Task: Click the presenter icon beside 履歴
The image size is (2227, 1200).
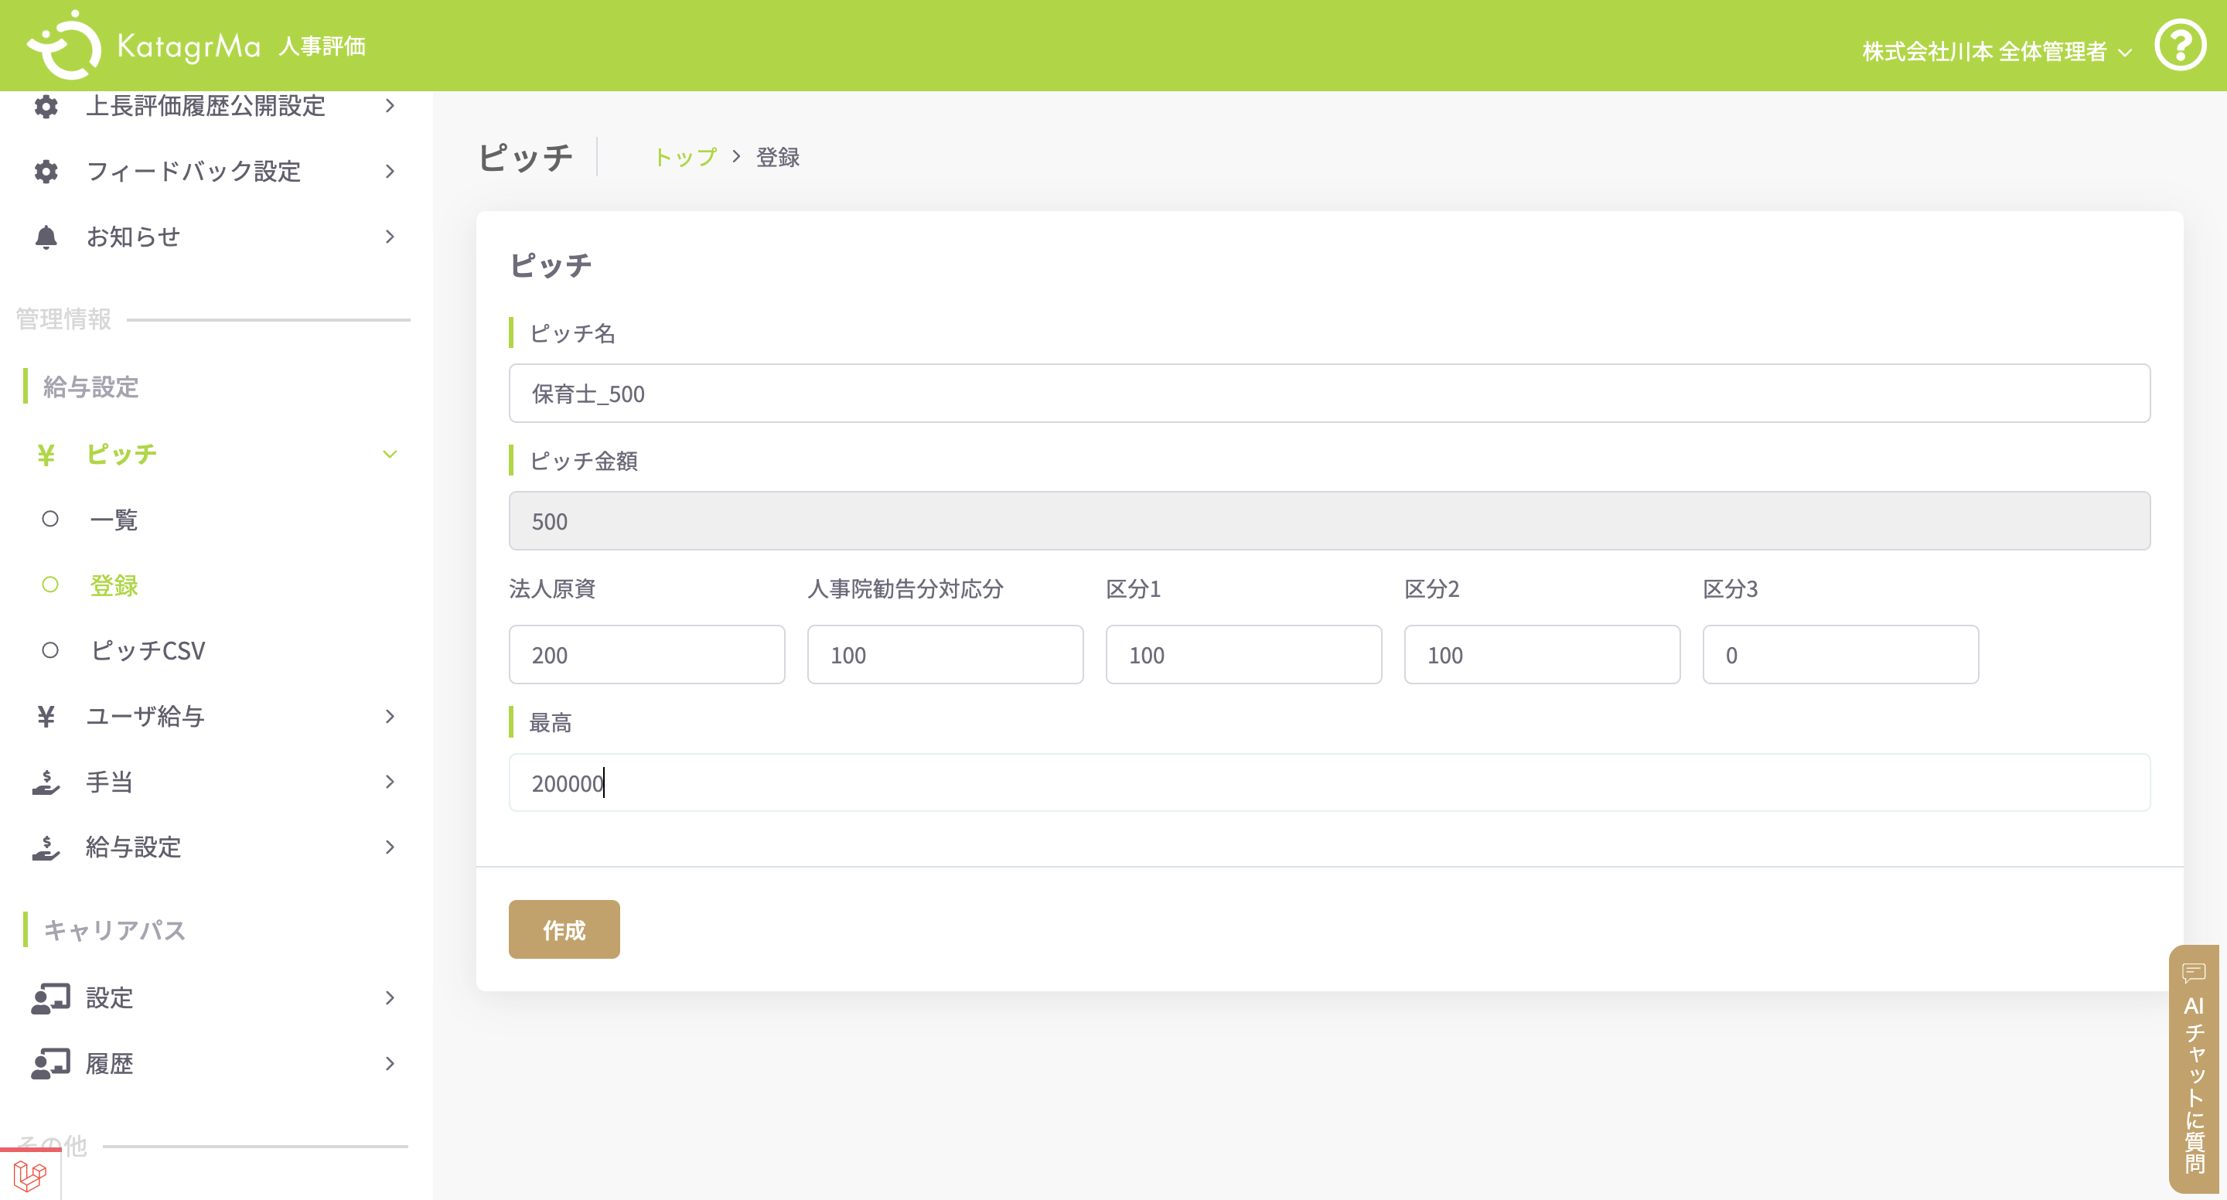Action: 50,1063
